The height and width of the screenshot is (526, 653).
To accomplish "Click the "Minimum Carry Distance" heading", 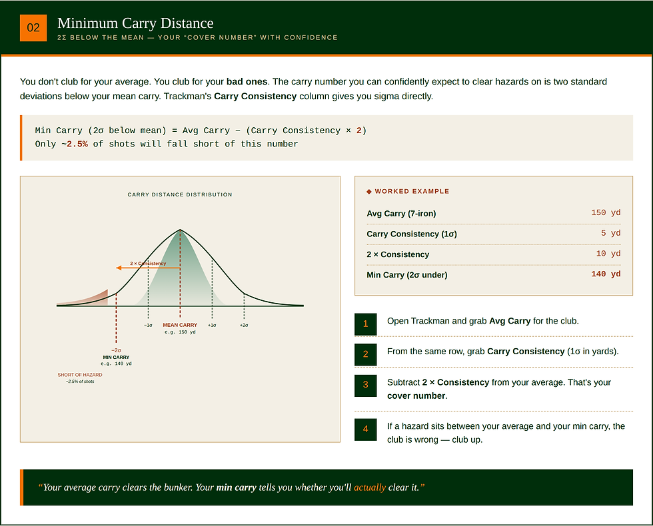I will 135,23.
